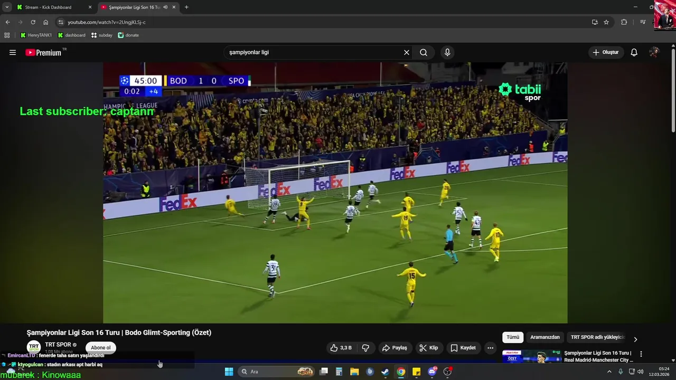
Task: Open File Explorer from the taskbar
Action: [354, 372]
